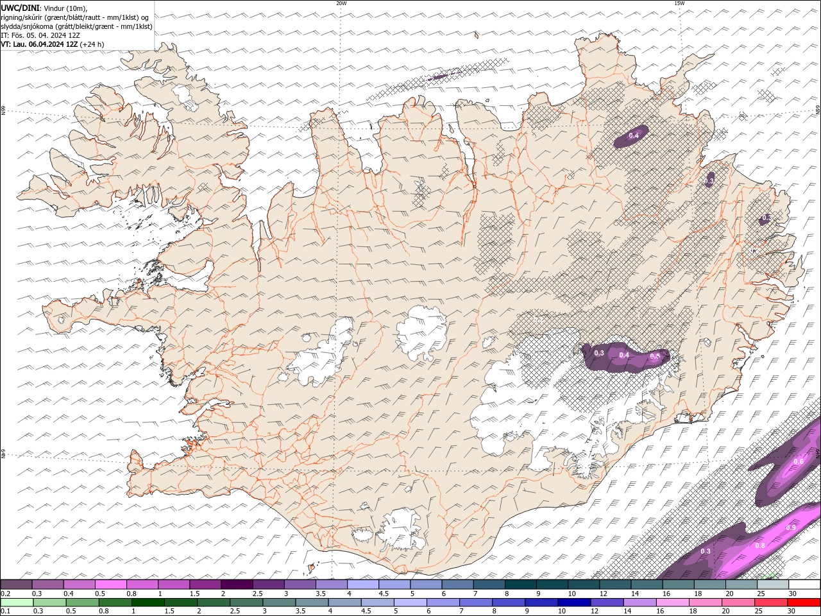Click the IT: Fös. 05. 04. 2024 12Z line
Screen dimensions: 821x616
pyautogui.click(x=40, y=35)
